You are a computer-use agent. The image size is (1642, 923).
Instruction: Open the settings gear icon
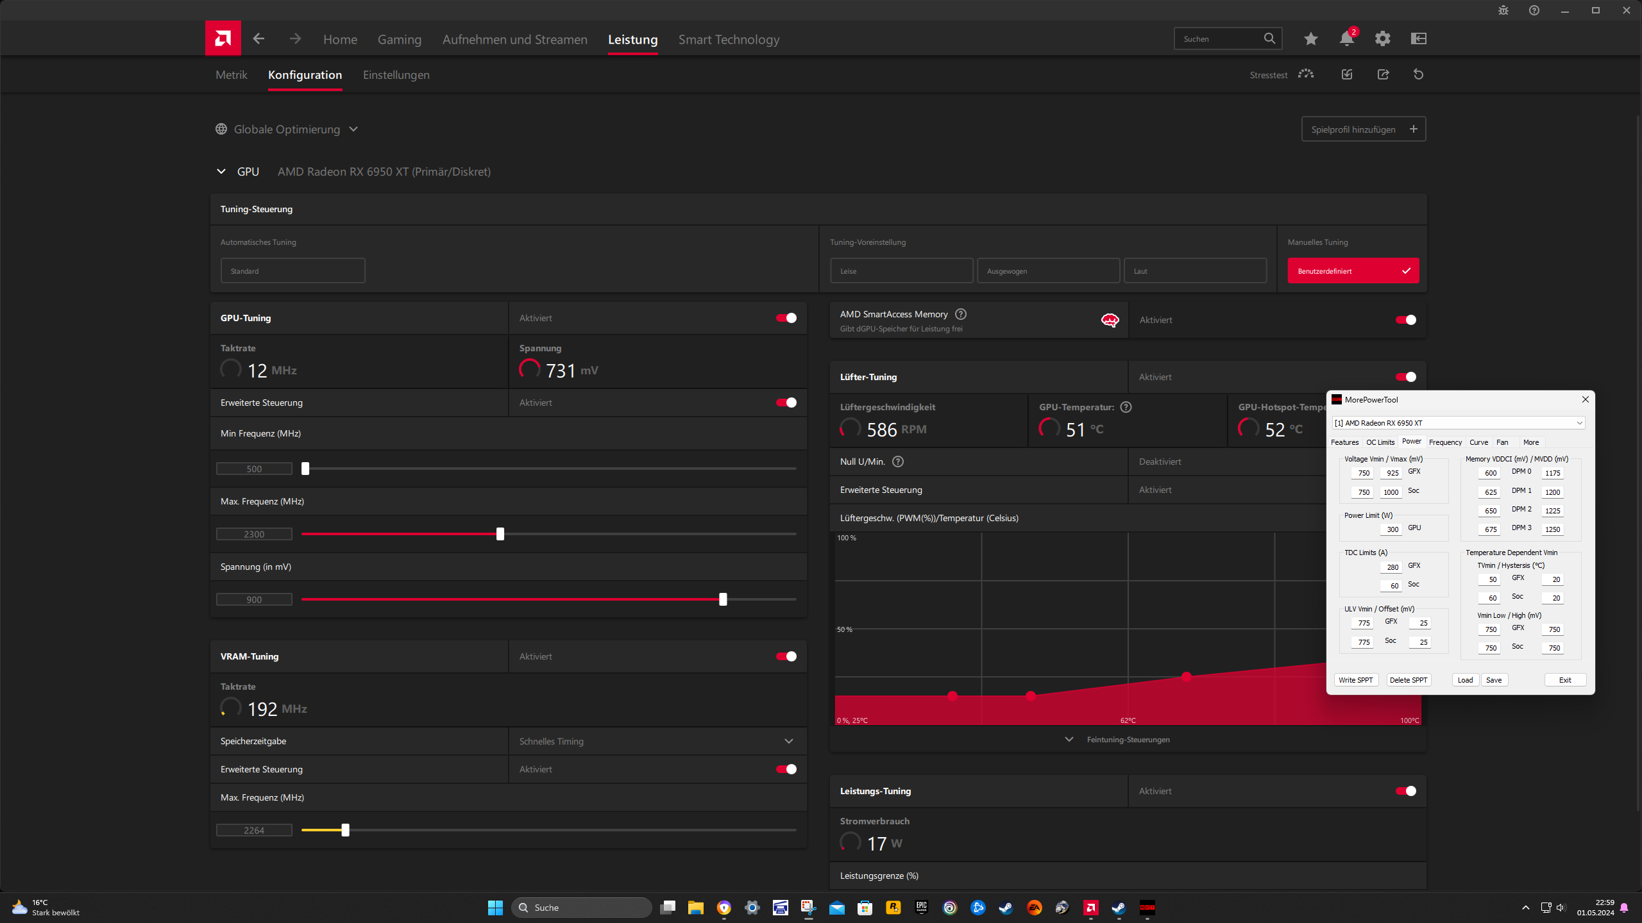pyautogui.click(x=1382, y=38)
